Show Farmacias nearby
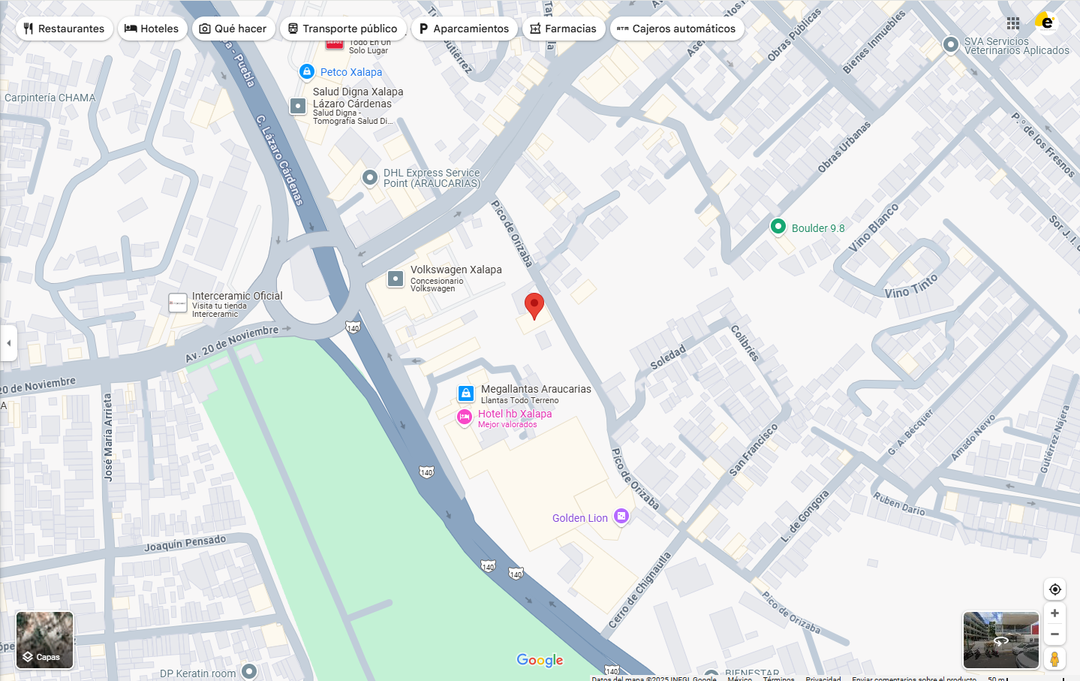 (564, 29)
